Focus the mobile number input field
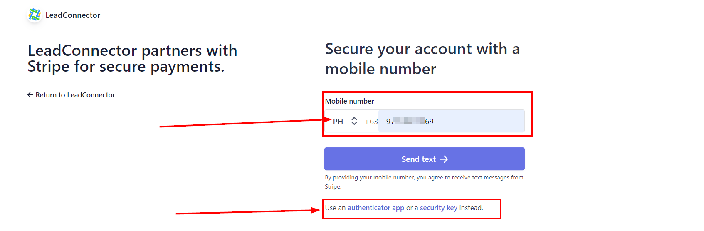This screenshot has width=704, height=231. point(478,121)
